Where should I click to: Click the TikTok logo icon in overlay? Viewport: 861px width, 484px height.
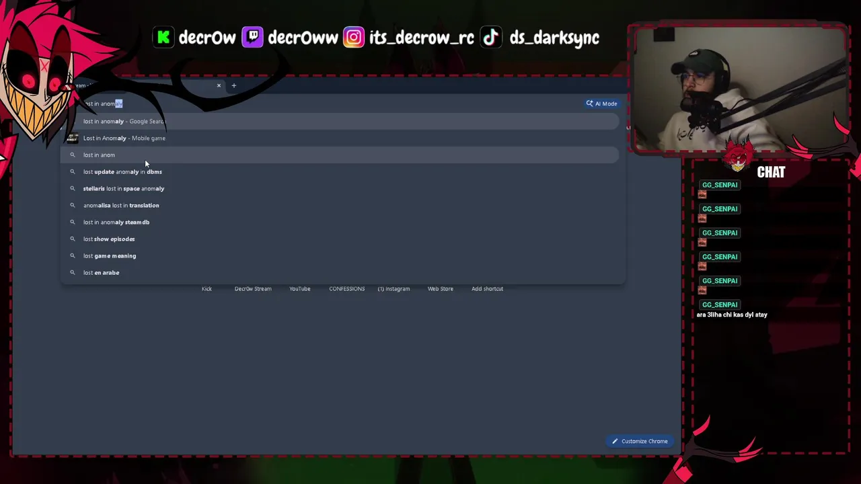pyautogui.click(x=491, y=38)
